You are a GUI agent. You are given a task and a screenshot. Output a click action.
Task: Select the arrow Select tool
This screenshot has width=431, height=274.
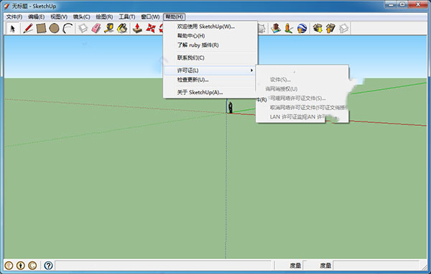(12, 28)
